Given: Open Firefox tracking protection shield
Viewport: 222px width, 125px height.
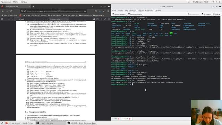Looking at the screenshot, I should point(22,11).
